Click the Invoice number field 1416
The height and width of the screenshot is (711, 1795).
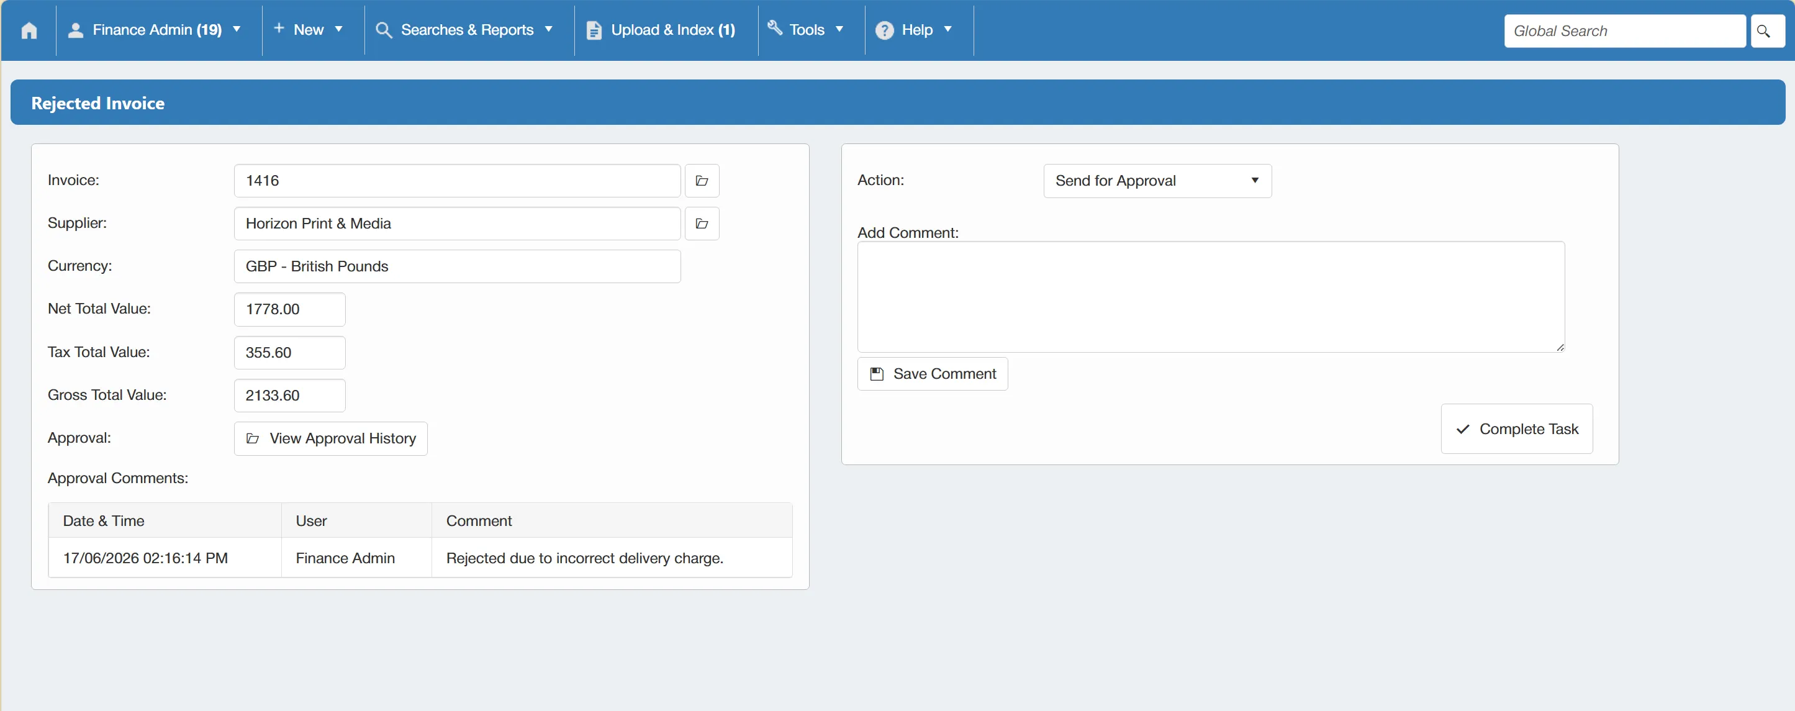point(457,181)
